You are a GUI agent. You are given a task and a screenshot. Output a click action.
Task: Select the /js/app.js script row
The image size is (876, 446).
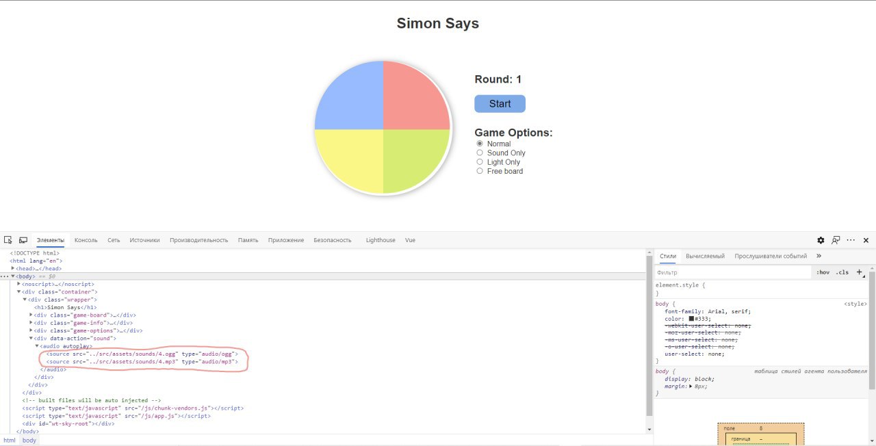pos(116,415)
